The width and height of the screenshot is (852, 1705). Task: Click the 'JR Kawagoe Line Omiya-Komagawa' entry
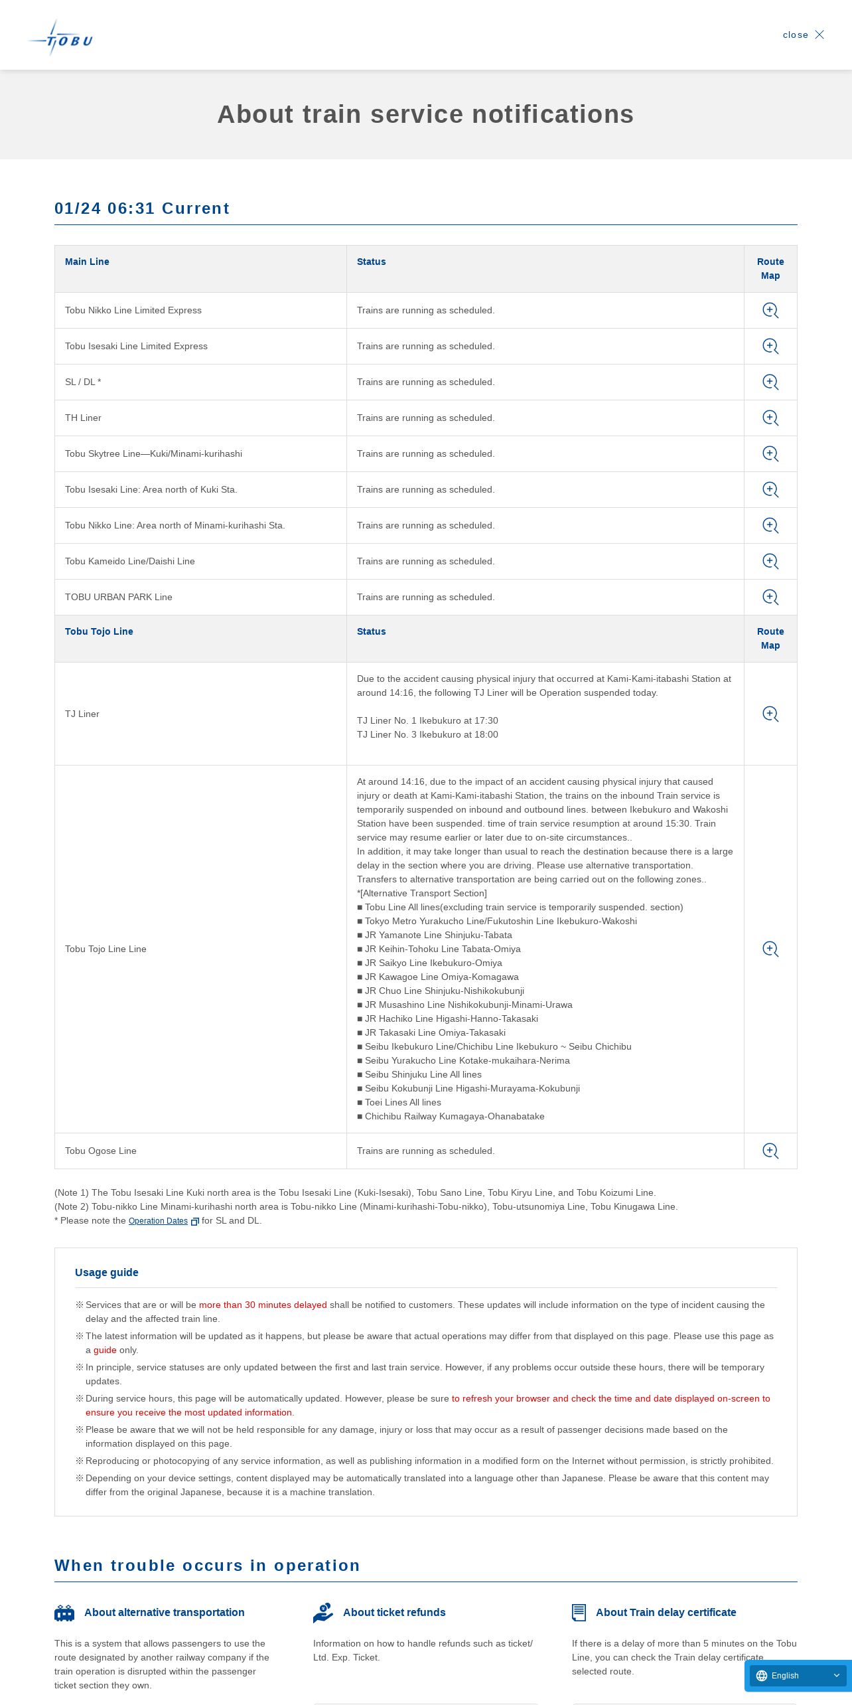pos(438,977)
